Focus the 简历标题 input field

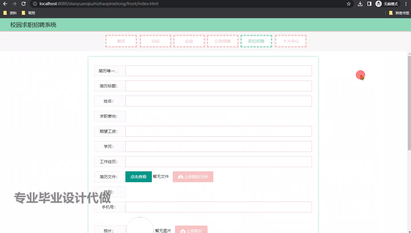click(x=218, y=86)
